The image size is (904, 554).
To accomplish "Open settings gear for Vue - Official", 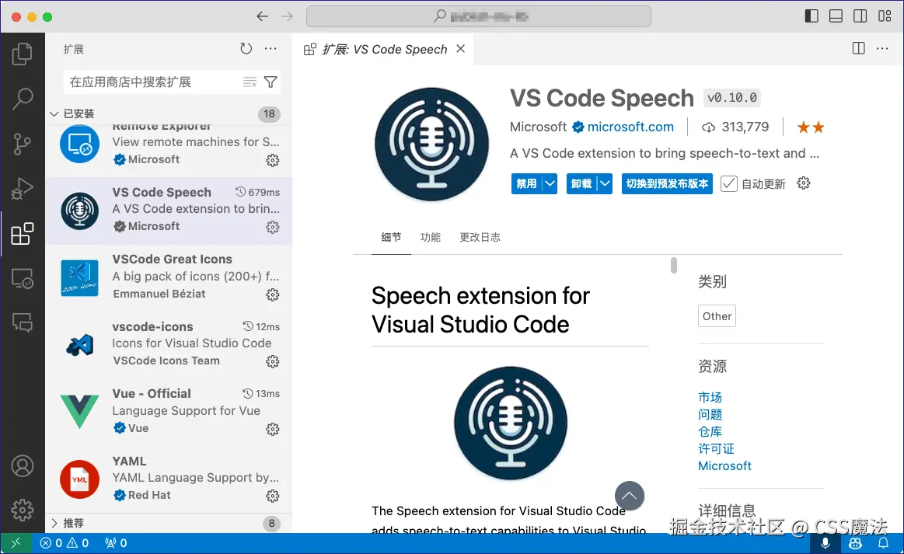I will point(273,429).
